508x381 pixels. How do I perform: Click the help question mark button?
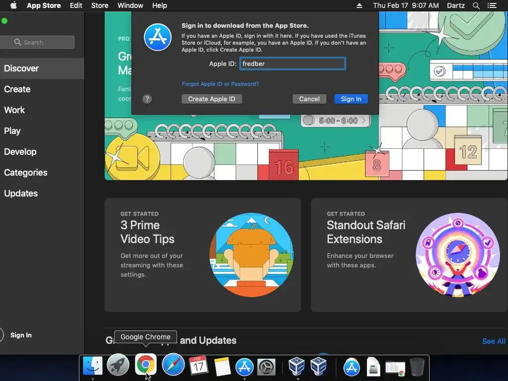click(147, 99)
